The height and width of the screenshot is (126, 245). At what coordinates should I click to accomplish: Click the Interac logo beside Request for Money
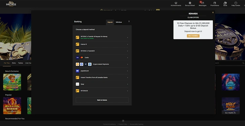tap(77, 37)
